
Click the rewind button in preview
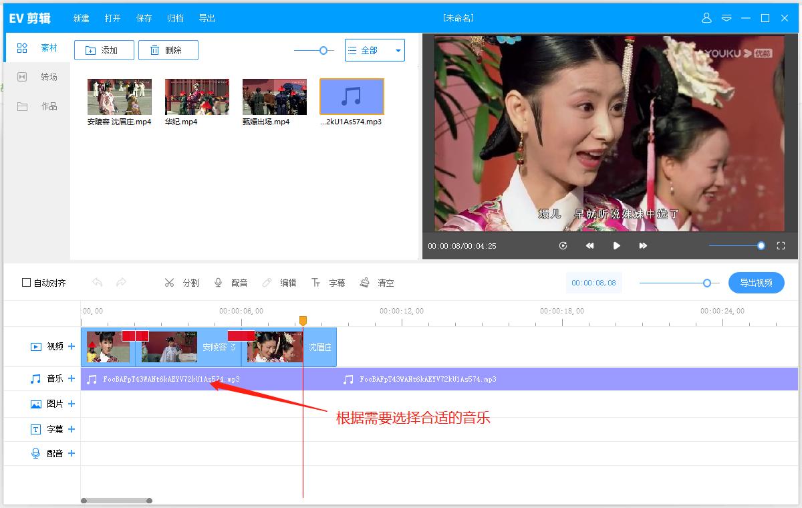tap(589, 246)
